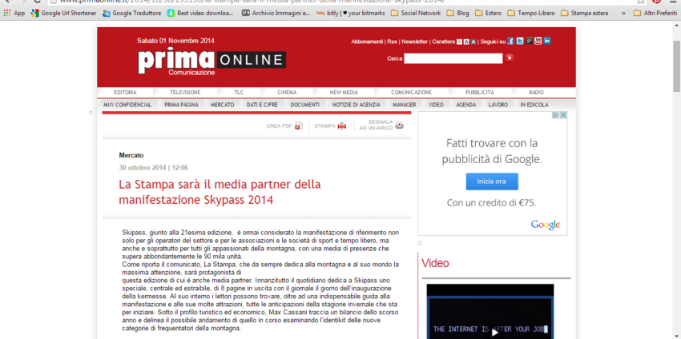Click the red search arrow button
681x339 pixels.
click(509, 58)
